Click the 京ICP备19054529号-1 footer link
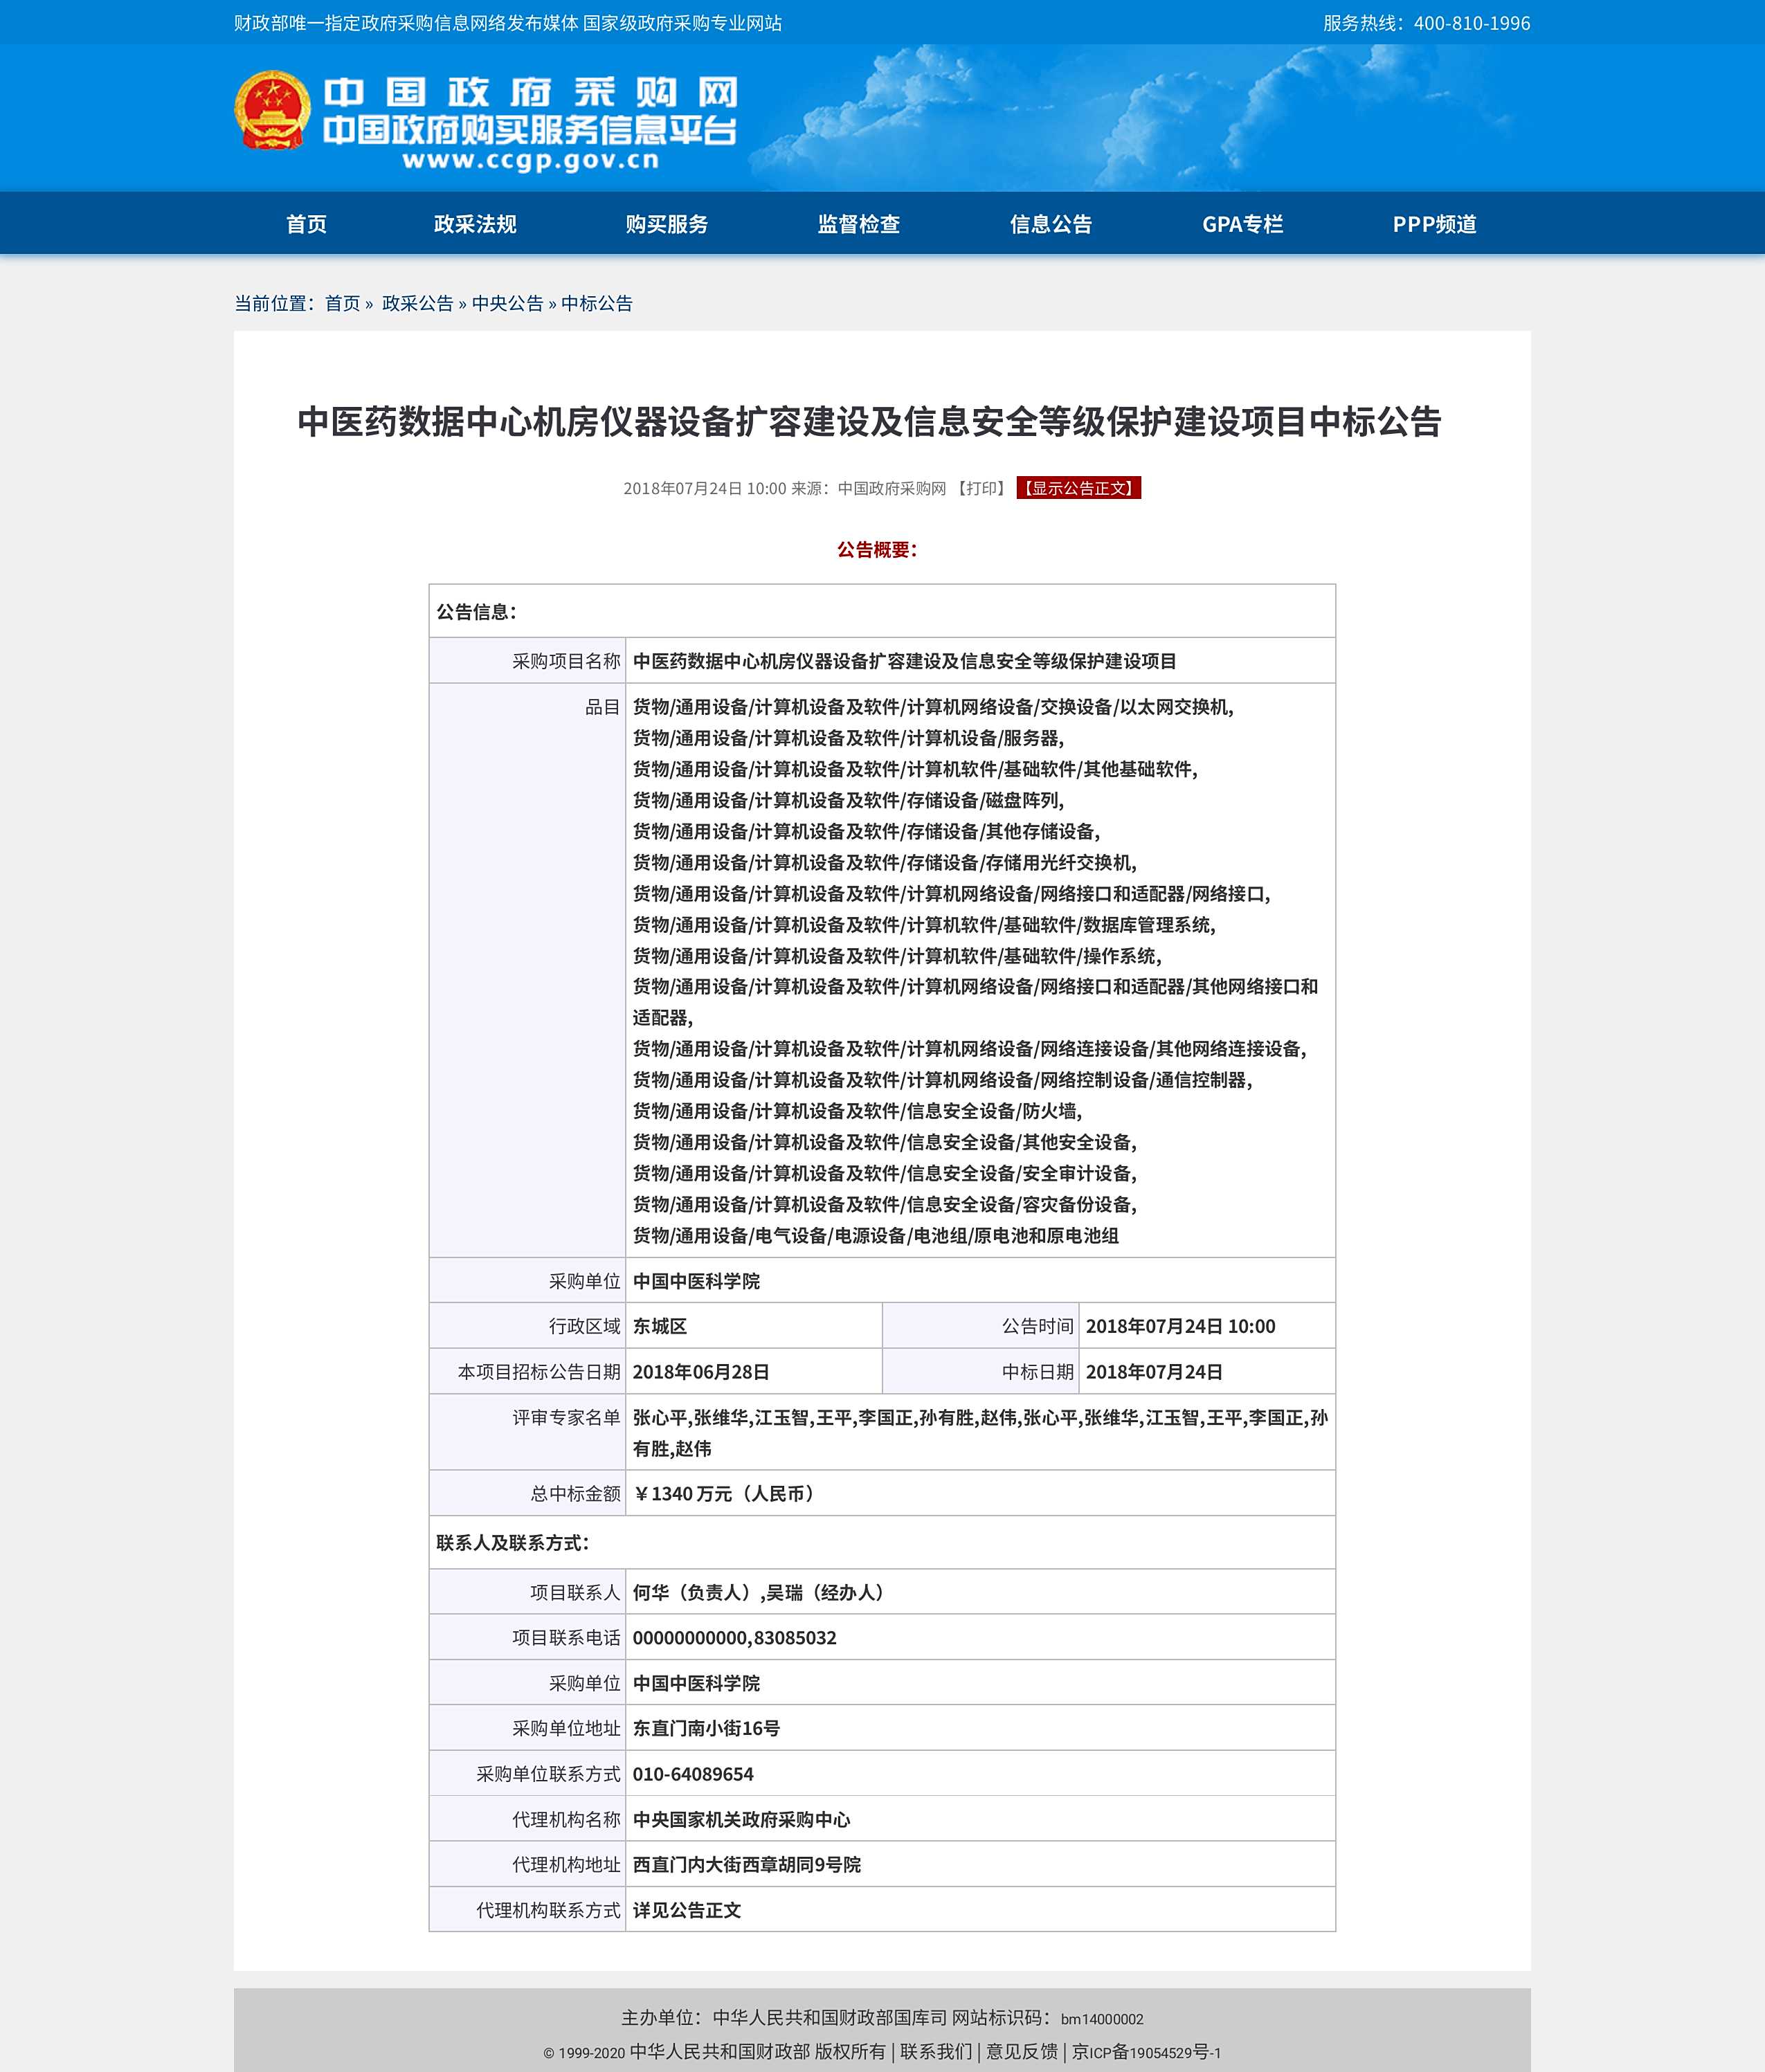This screenshot has width=1765, height=2072. coord(1146,2051)
